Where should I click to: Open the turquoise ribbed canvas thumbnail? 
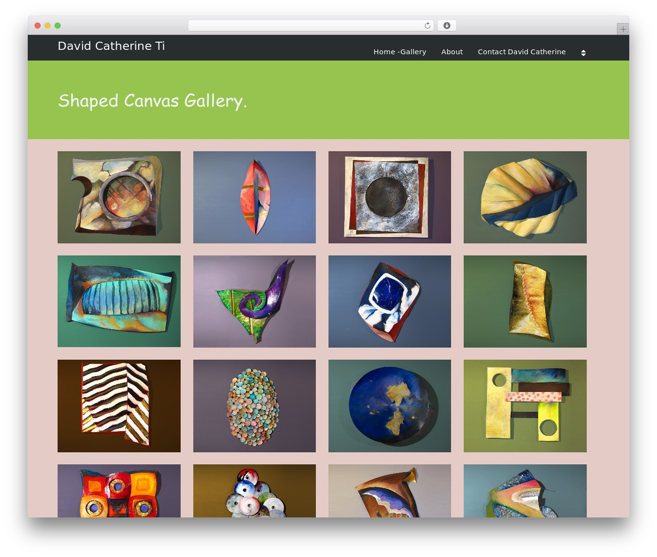coord(119,302)
